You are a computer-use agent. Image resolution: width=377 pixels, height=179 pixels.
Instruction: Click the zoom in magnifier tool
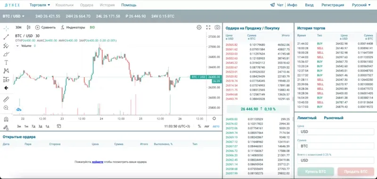click(x=6, y=108)
